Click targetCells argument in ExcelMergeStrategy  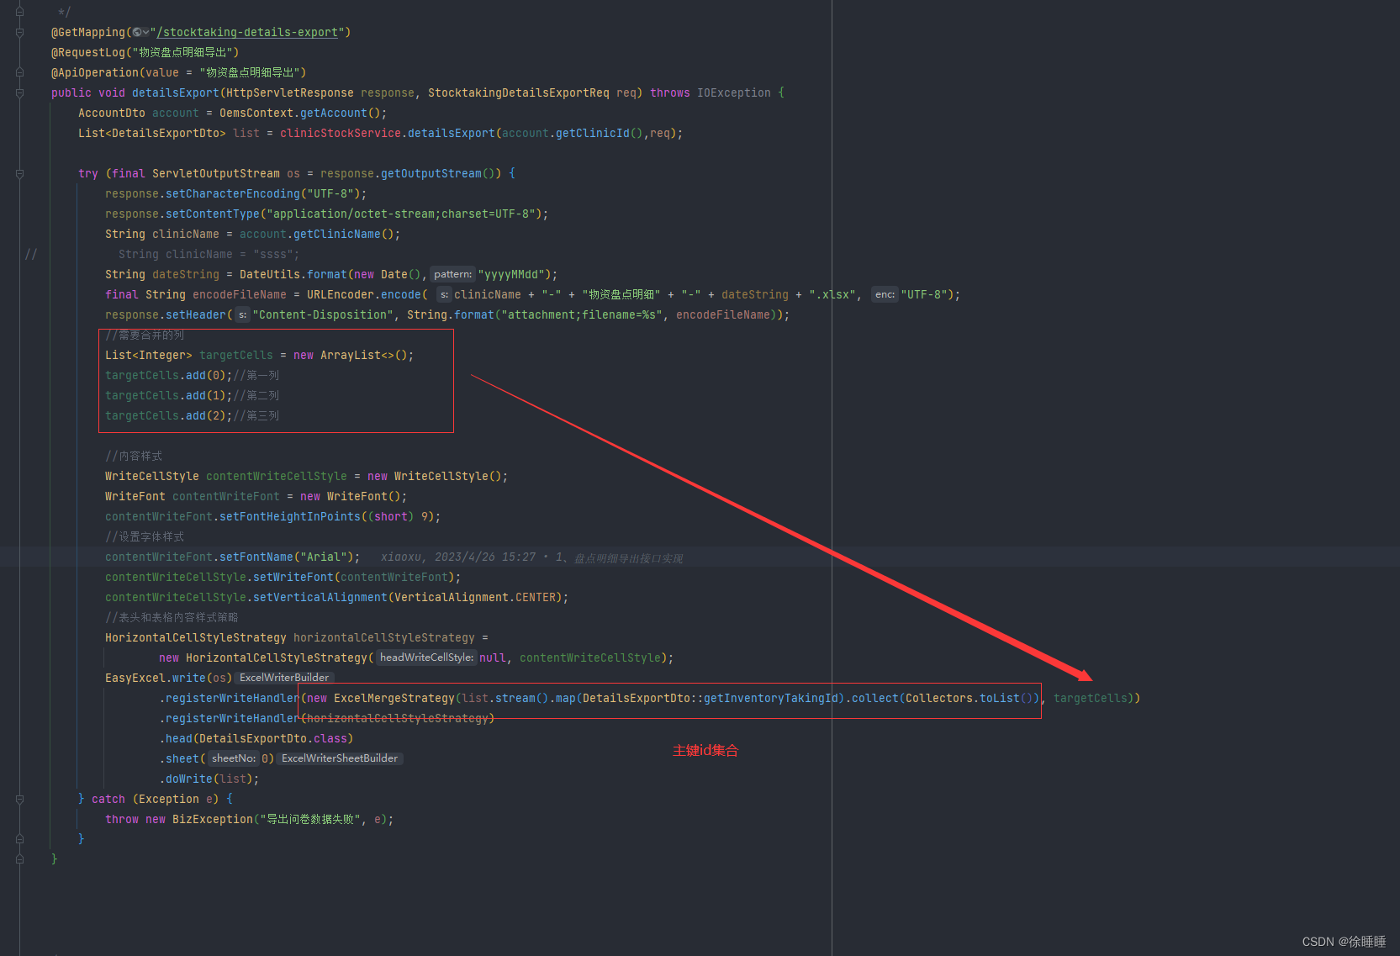(1091, 699)
